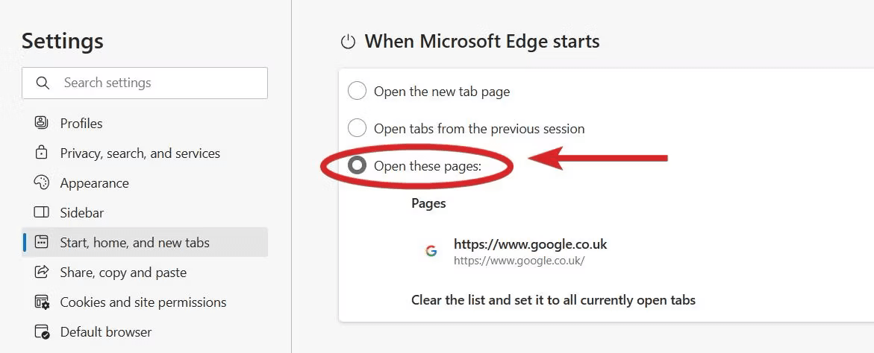The height and width of the screenshot is (353, 874).
Task: Open Cookies and site permissions settings
Action: point(145,302)
